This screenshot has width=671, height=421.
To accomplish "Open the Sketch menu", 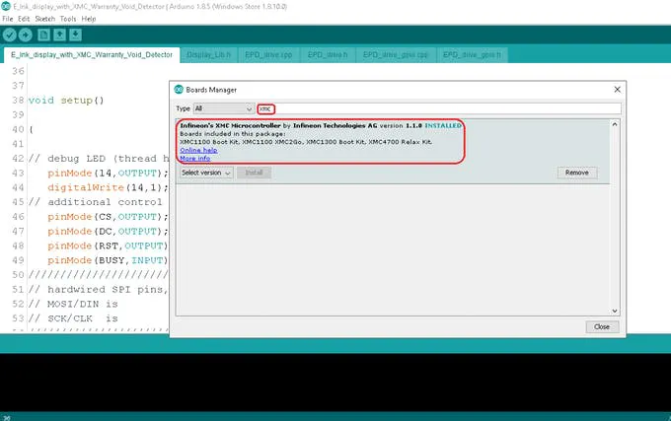I will click(45, 19).
